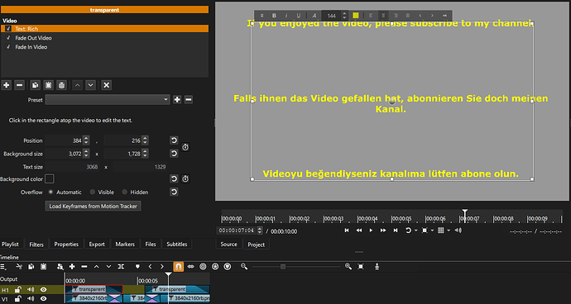Viewport: 571px width, 304px height.
Task: Switch to the Playlist tab
Action: tap(10, 245)
